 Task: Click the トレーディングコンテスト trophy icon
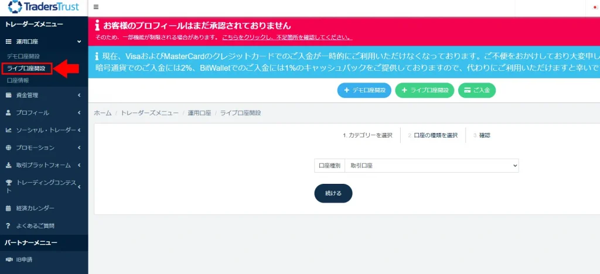point(8,183)
